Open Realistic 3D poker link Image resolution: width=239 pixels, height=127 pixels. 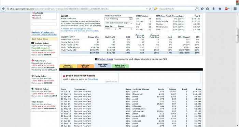[44, 33]
